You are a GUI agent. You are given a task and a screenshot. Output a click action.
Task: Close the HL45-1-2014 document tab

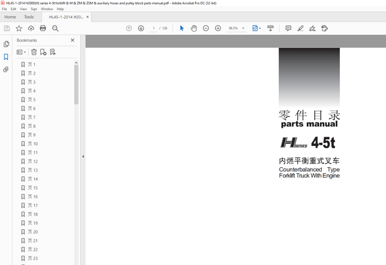pyautogui.click(x=87, y=17)
